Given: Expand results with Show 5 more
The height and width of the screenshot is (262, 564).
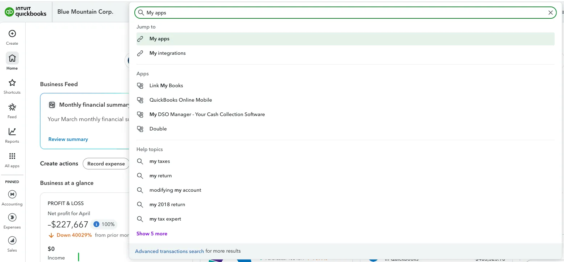Looking at the screenshot, I should tap(152, 234).
